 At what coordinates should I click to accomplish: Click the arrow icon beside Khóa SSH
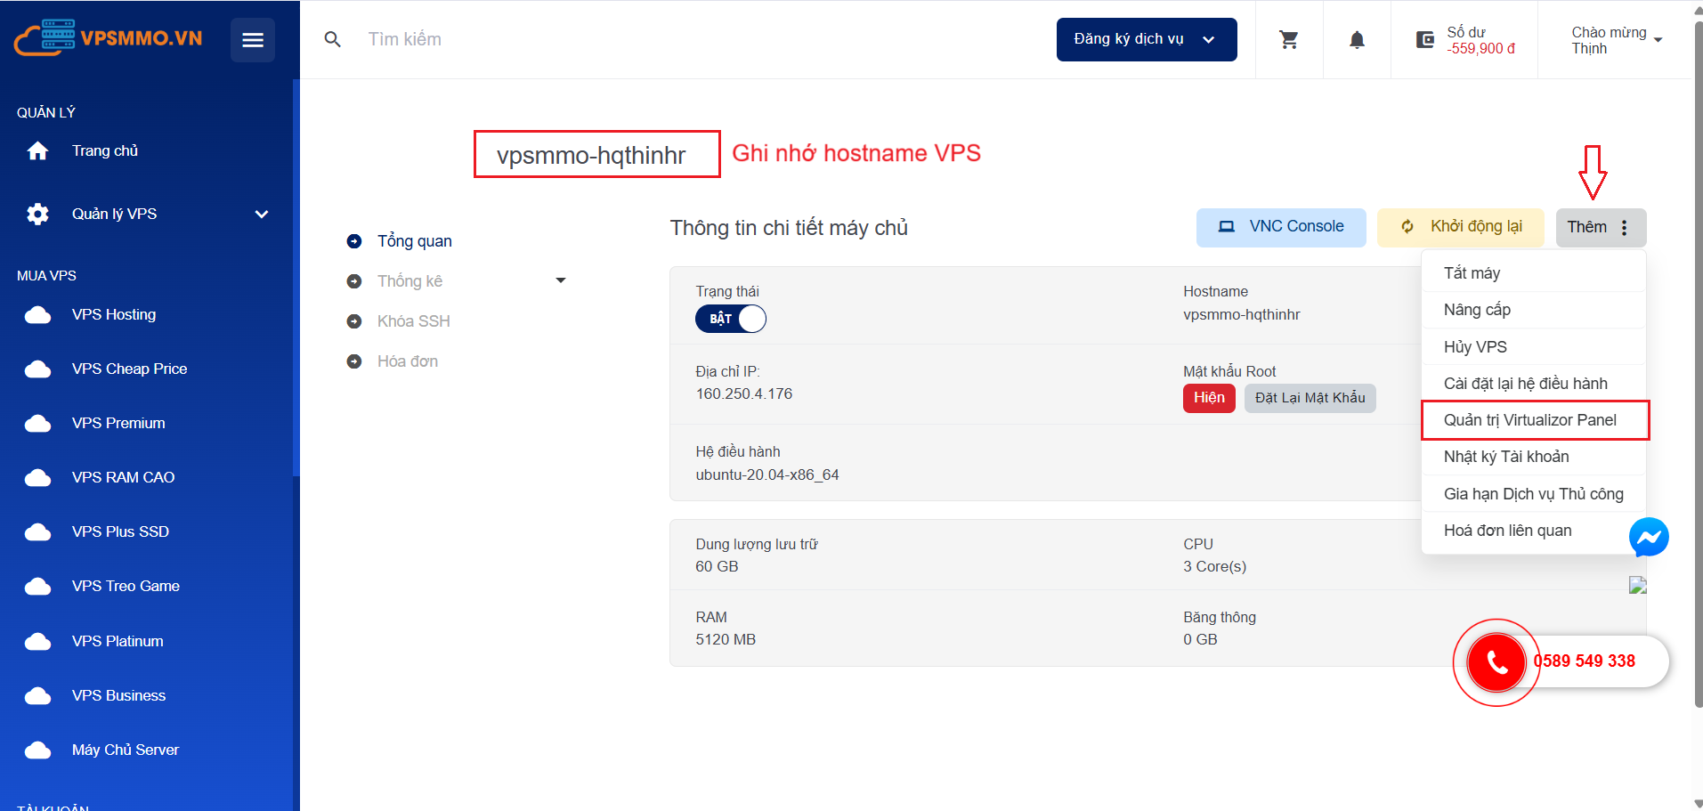click(354, 321)
